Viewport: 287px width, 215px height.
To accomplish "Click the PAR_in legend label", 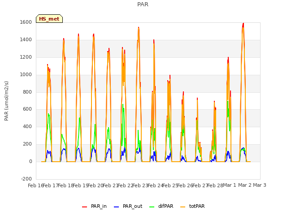I will click(99, 206).
